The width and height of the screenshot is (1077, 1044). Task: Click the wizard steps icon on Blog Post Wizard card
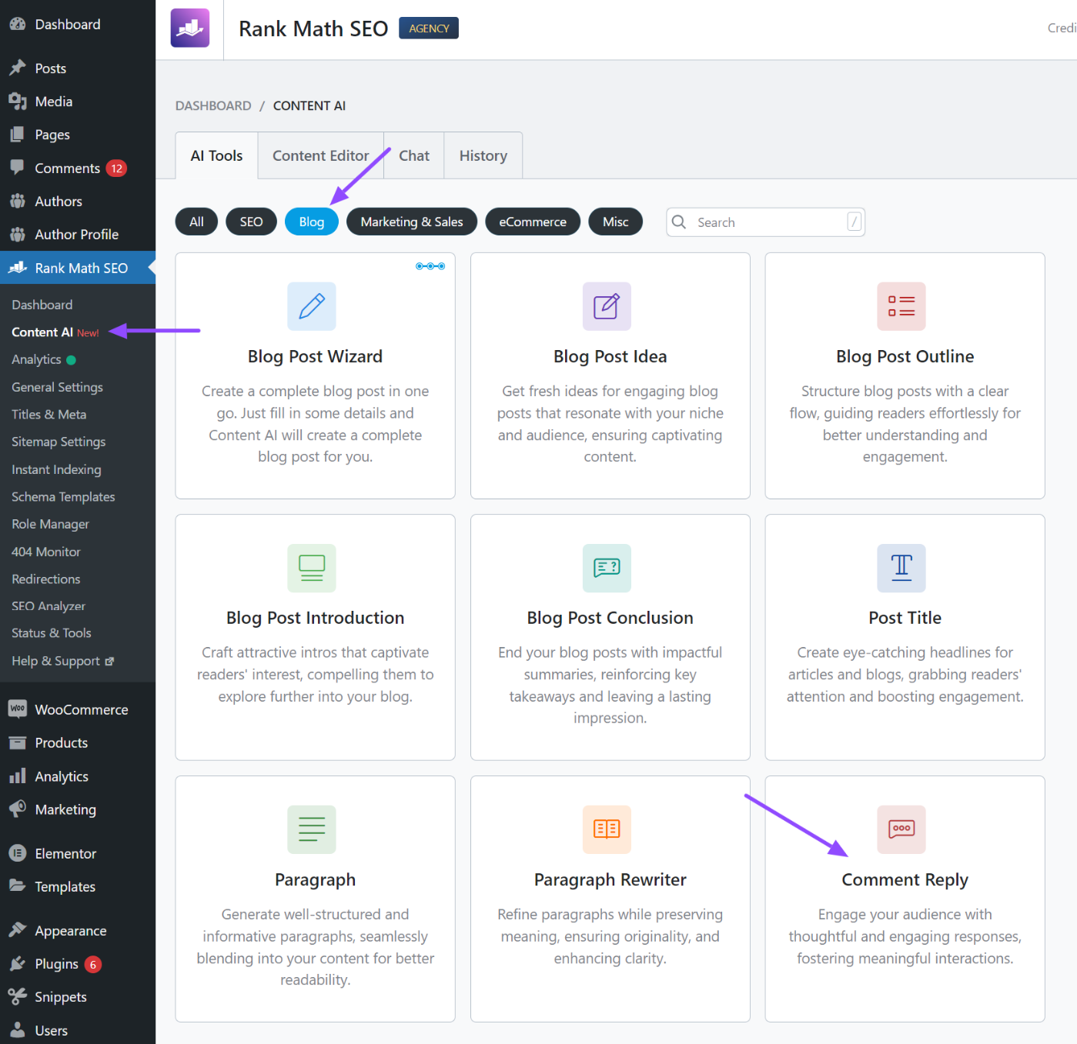point(430,266)
